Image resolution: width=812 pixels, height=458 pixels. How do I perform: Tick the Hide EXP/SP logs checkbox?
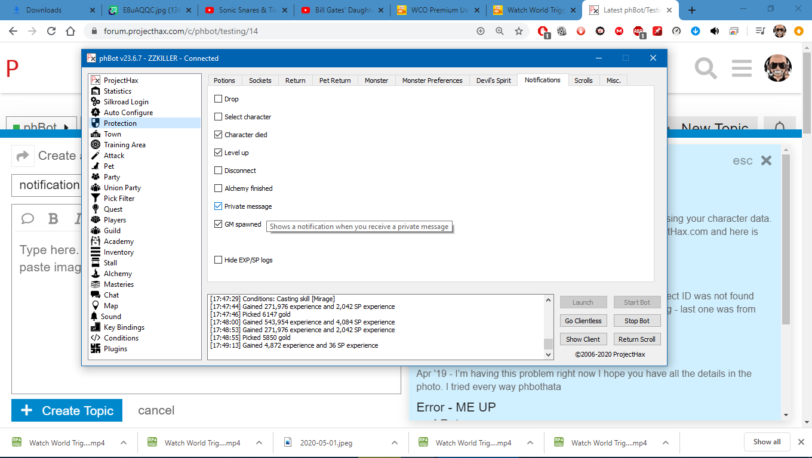(x=219, y=260)
